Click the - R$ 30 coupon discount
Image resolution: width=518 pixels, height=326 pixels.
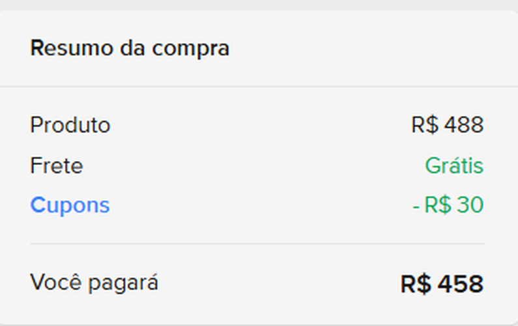coord(448,205)
